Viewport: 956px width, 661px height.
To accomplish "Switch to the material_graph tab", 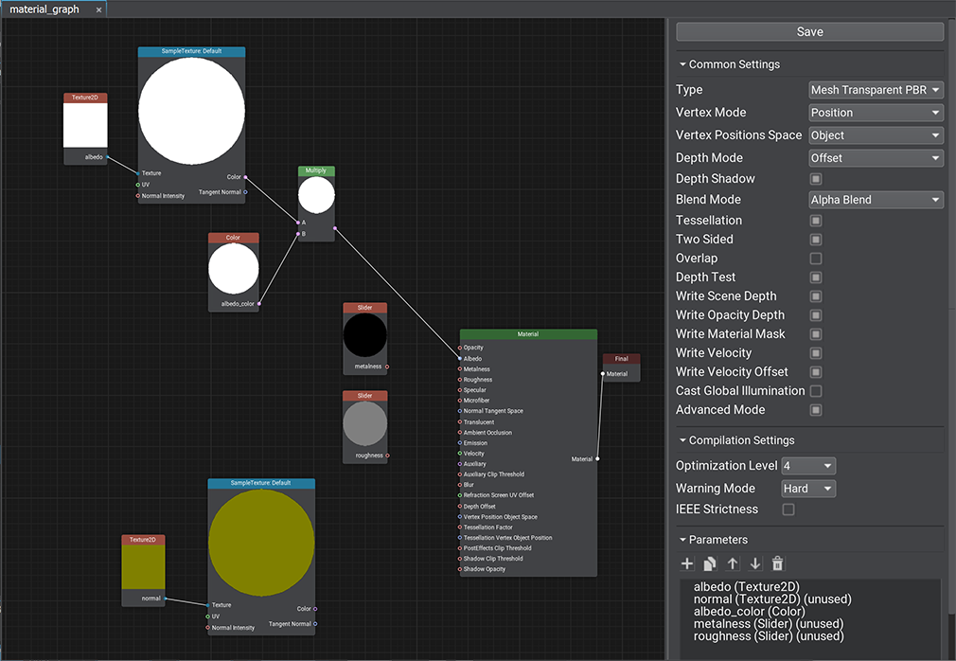I will pyautogui.click(x=44, y=9).
